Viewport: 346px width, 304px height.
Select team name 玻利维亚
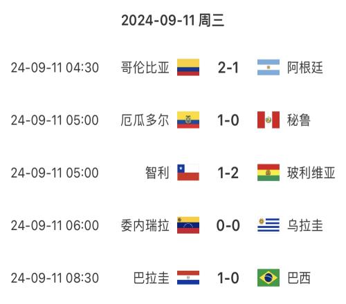pos(311,173)
